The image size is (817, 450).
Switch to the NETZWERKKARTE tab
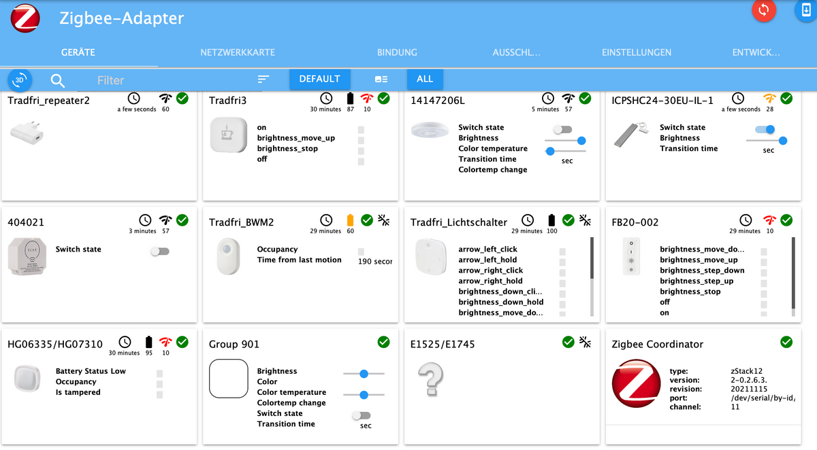pos(238,52)
